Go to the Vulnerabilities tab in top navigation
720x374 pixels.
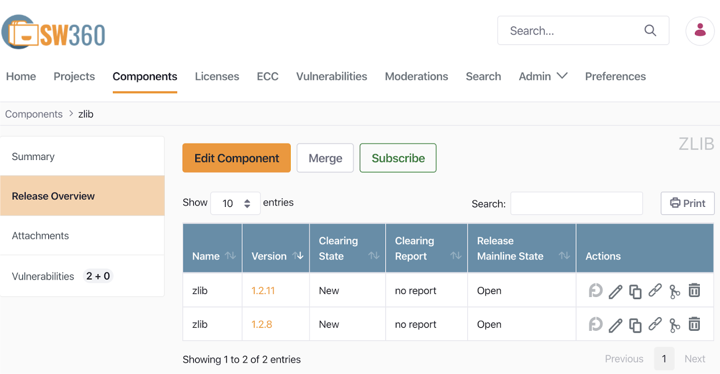click(x=331, y=76)
